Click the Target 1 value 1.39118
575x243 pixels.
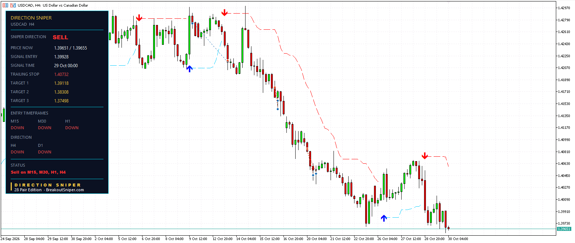(x=61, y=83)
